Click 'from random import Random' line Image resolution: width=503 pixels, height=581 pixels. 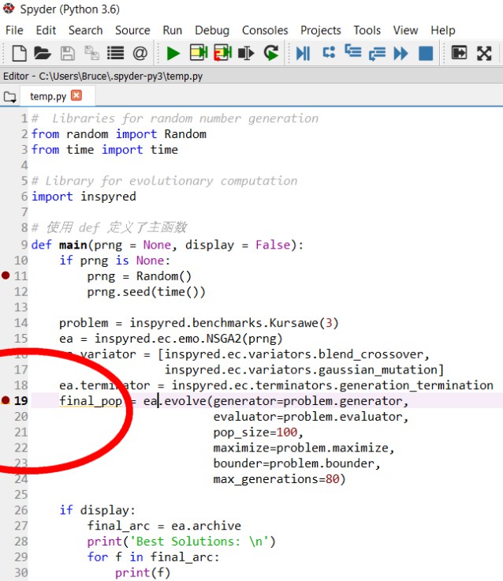119,133
